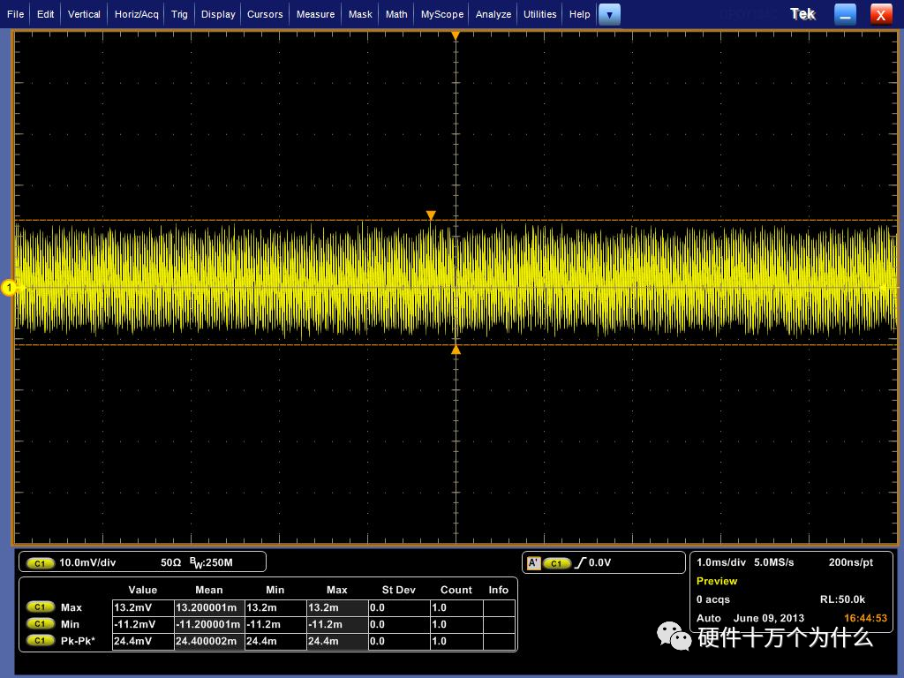This screenshot has width=904, height=678.
Task: Open the Horiz/Acq menu
Action: coord(136,14)
